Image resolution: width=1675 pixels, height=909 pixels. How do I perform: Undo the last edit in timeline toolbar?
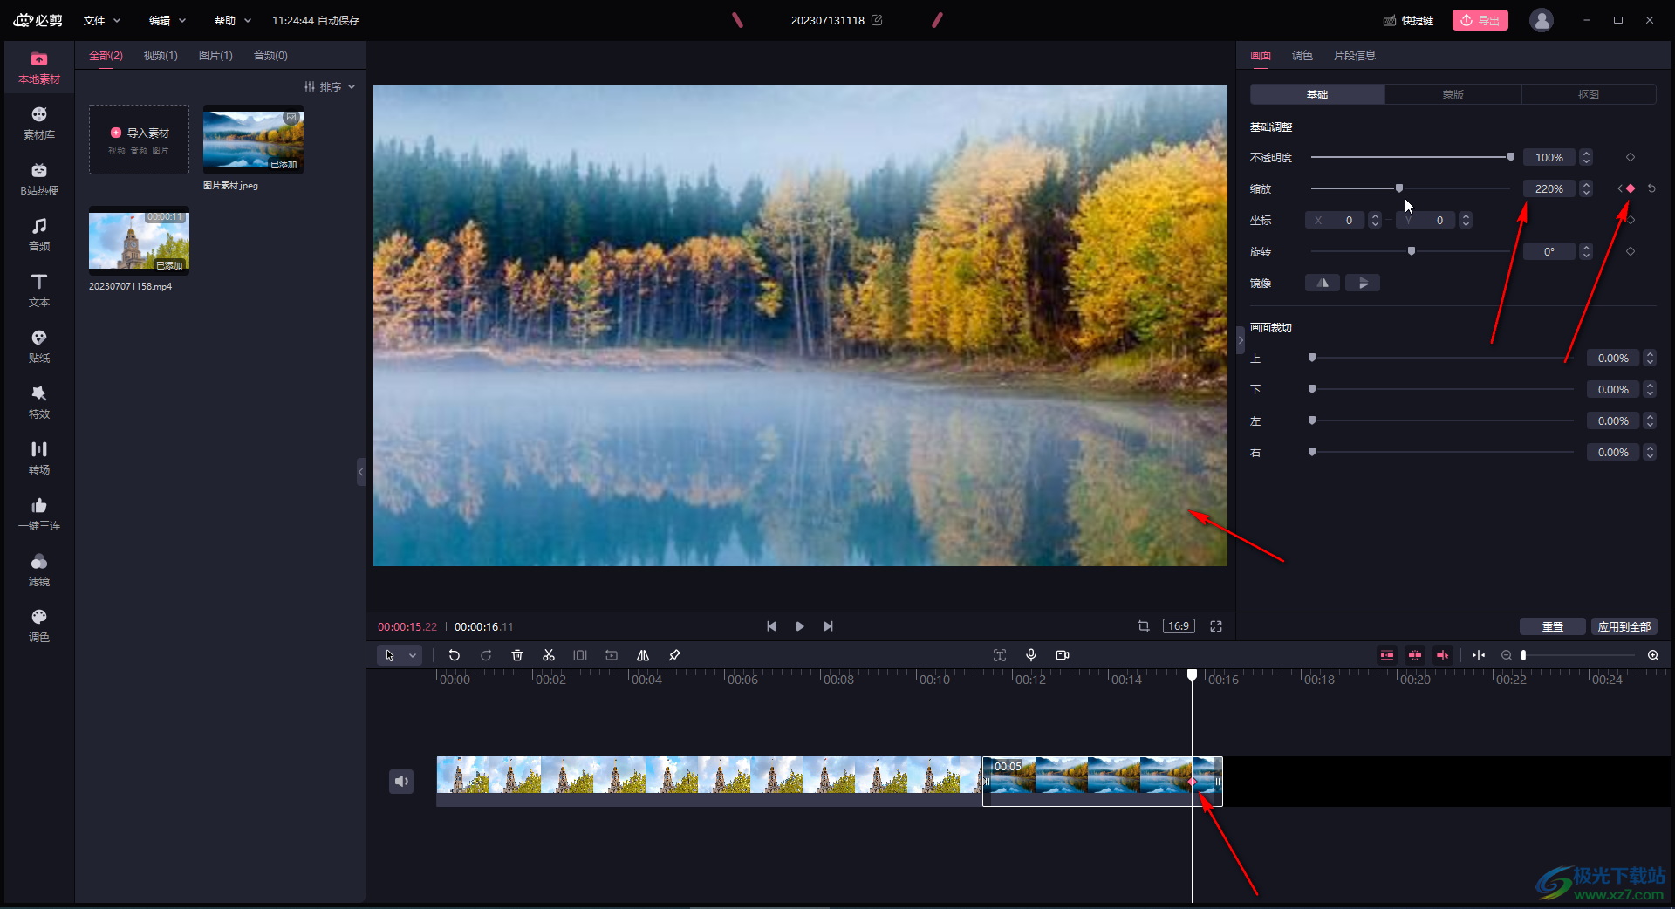click(x=455, y=655)
